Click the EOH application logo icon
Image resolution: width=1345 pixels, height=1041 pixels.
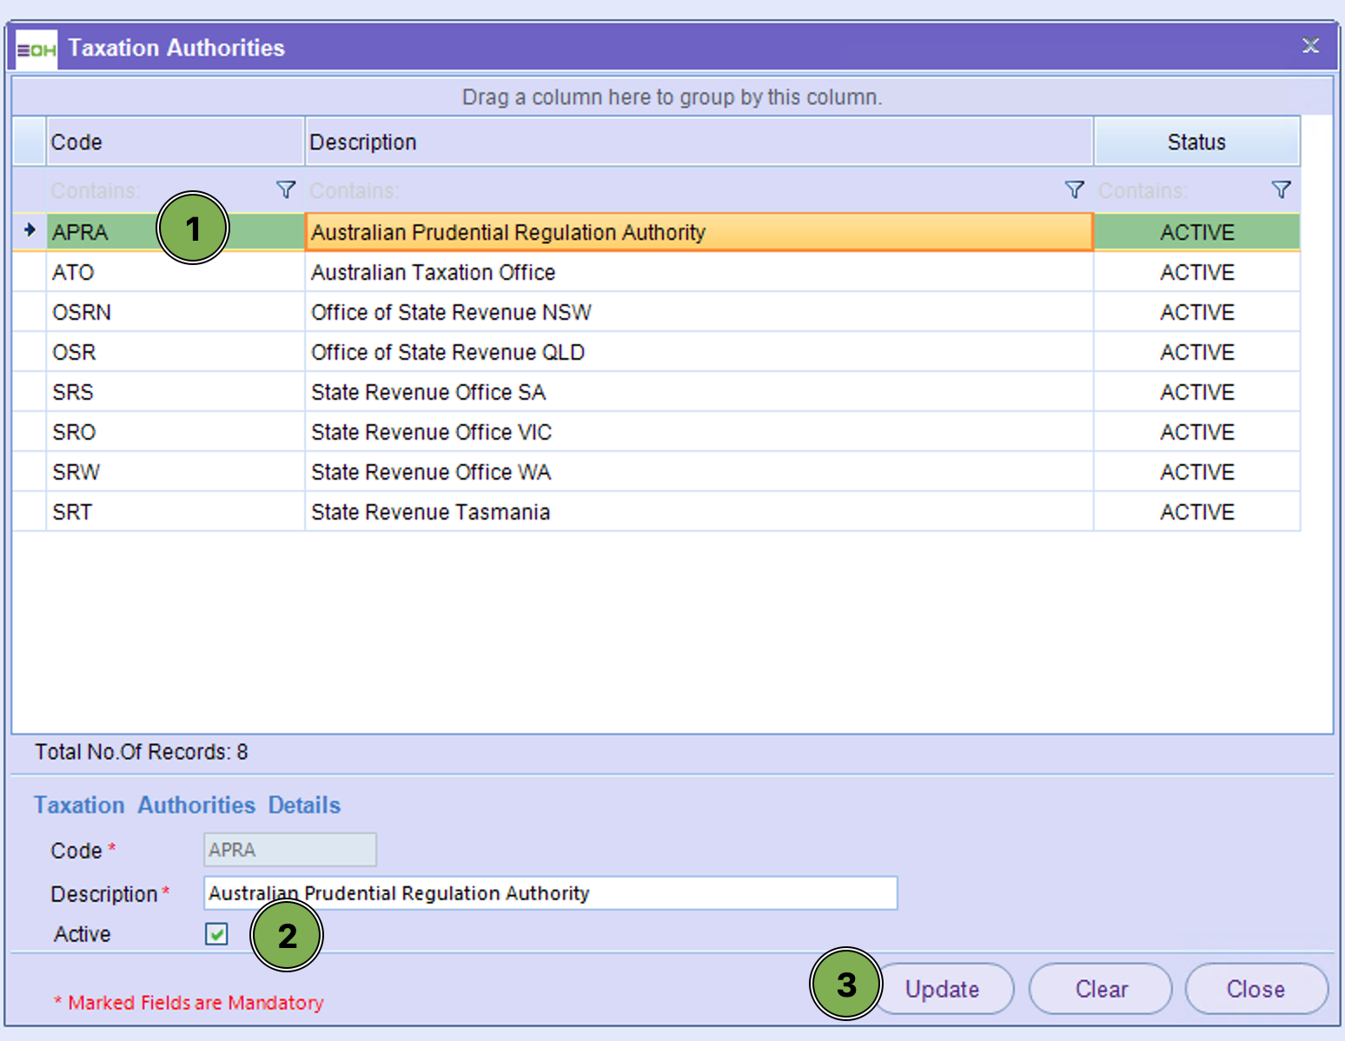click(x=36, y=50)
